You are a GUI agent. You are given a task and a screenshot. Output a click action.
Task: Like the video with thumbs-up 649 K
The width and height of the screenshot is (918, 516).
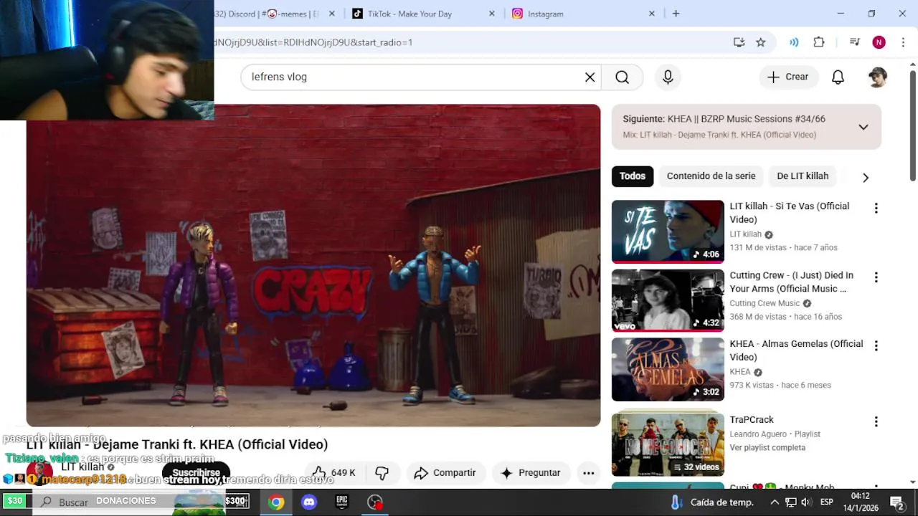click(334, 473)
